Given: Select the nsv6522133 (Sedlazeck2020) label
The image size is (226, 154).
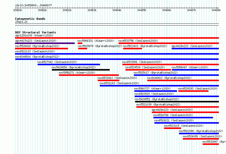Looking at the screenshot, I should click(x=35, y=51).
